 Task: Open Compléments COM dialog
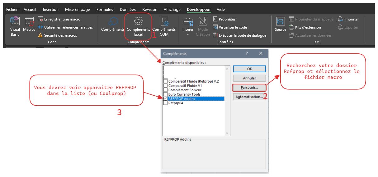click(164, 26)
